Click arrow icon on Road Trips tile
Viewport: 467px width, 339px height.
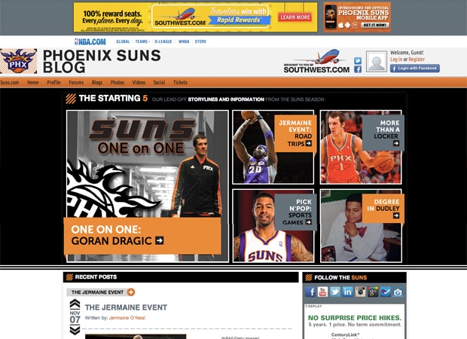click(309, 143)
